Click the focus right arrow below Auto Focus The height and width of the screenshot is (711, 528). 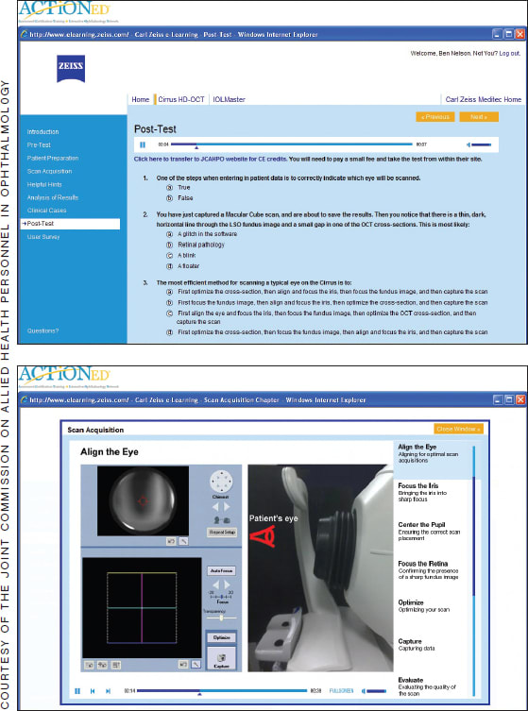tap(227, 584)
